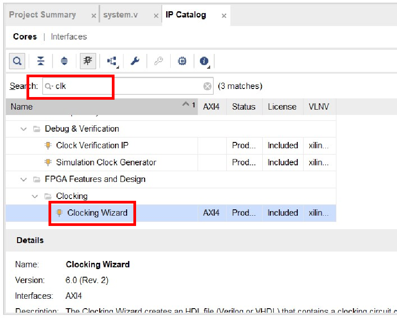Sort by the AXI4 column header
The image size is (397, 323).
pos(212,106)
